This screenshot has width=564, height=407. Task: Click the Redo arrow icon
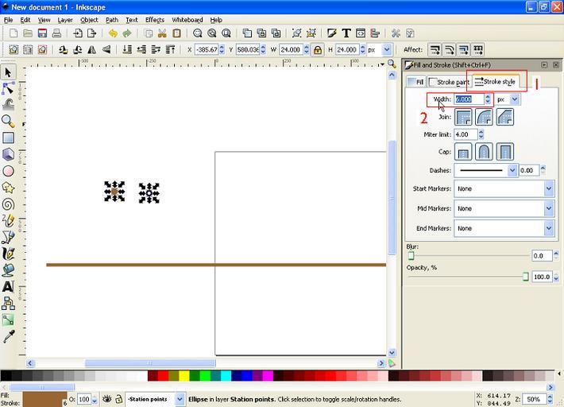coord(127,33)
